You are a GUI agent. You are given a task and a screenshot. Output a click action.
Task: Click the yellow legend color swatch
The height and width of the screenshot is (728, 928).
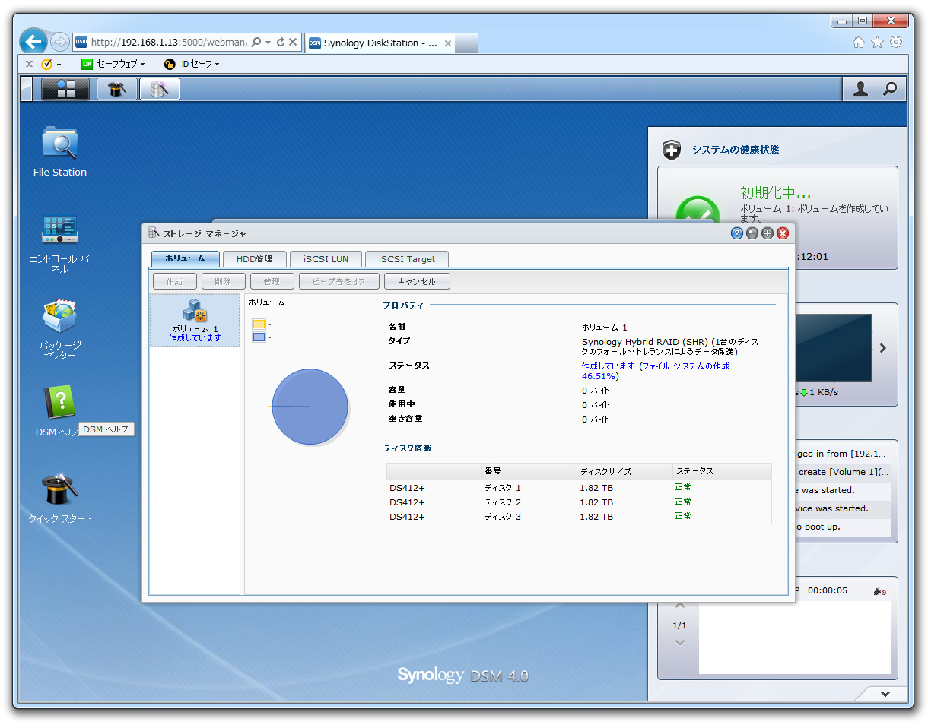(259, 324)
